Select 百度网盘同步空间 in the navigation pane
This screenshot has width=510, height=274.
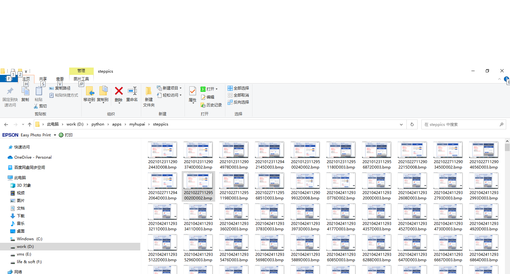[x=26, y=168]
